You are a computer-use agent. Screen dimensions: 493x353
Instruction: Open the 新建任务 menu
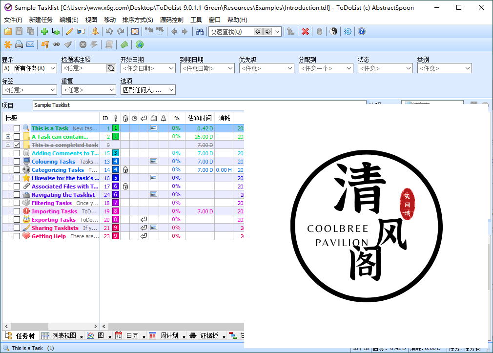41,20
